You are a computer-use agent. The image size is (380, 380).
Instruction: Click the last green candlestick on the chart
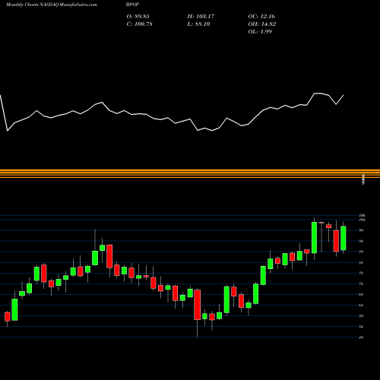tap(344, 238)
